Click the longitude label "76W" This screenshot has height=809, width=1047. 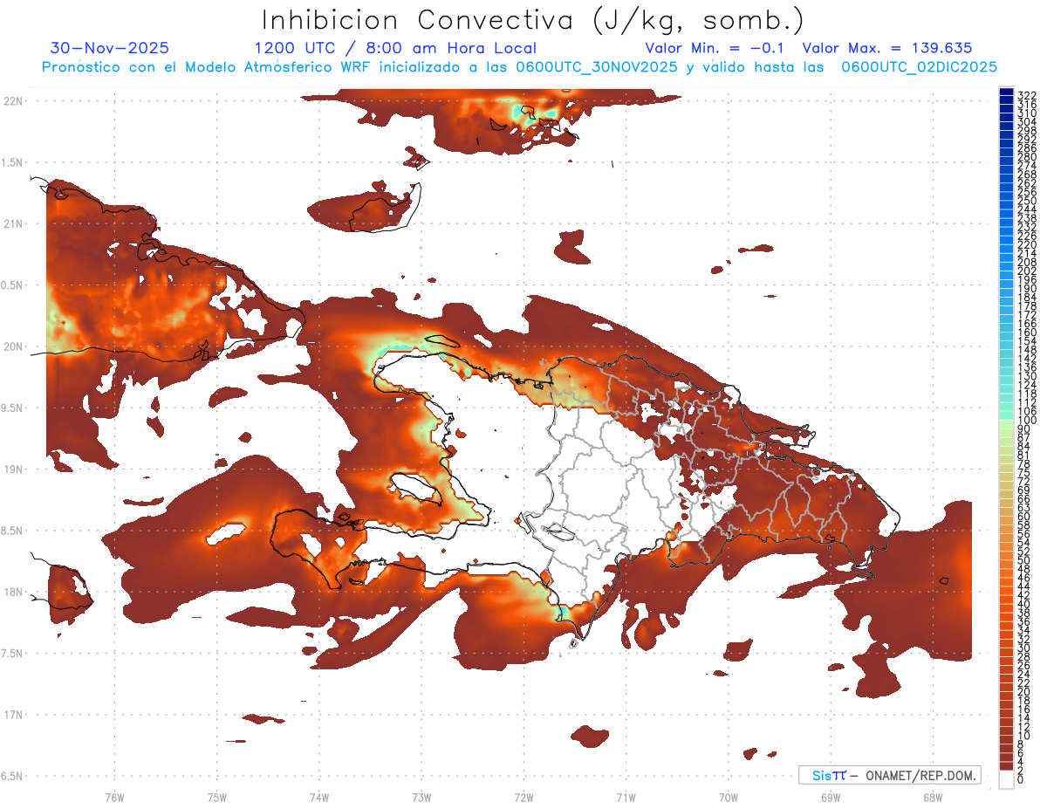[x=114, y=797]
